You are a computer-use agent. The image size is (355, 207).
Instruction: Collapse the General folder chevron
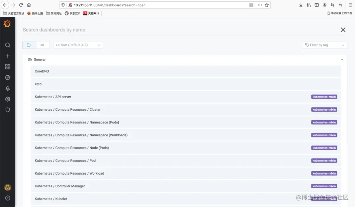tap(342, 60)
